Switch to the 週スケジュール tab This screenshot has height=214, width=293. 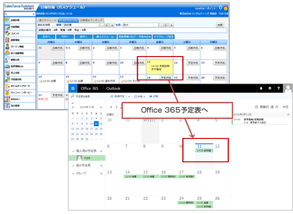[48, 20]
